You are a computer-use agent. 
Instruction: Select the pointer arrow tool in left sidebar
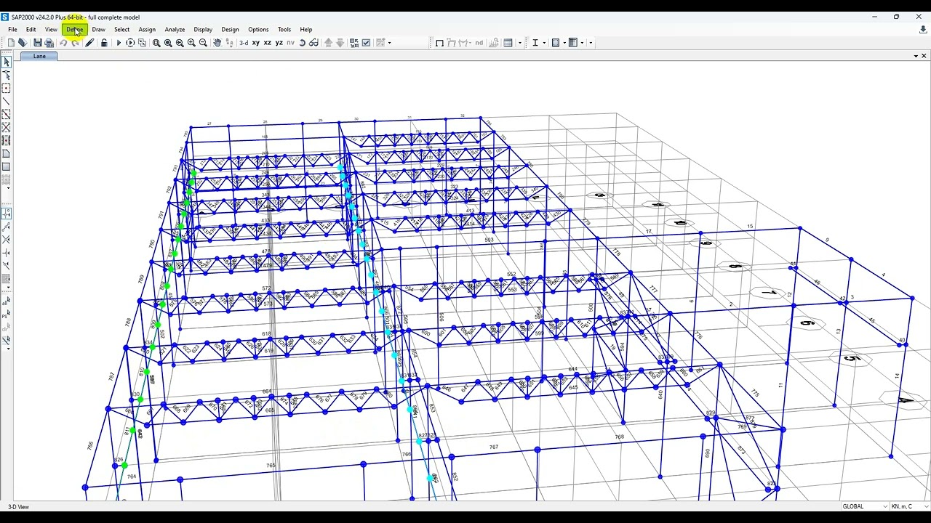point(7,62)
